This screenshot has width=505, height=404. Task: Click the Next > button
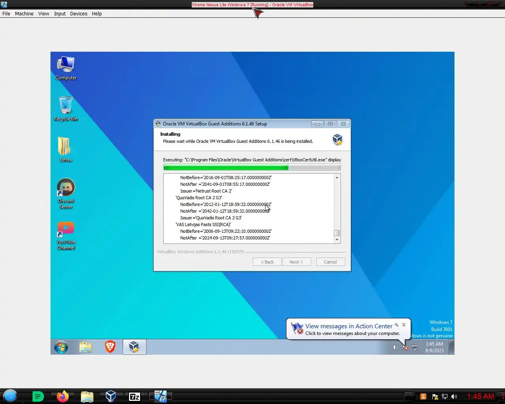pos(296,262)
